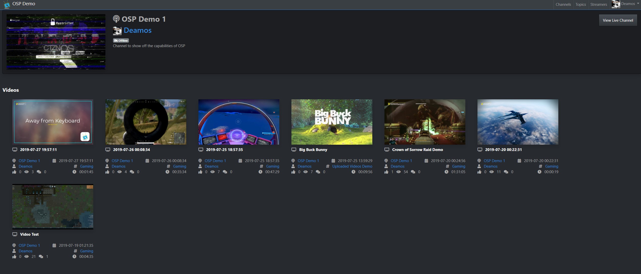Open the Streamers navigation item

click(x=599, y=5)
